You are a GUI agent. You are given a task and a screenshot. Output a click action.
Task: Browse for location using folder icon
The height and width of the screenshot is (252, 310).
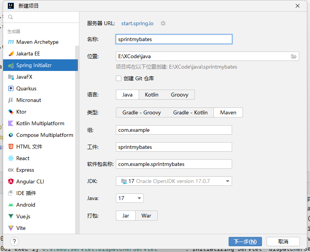(294, 56)
